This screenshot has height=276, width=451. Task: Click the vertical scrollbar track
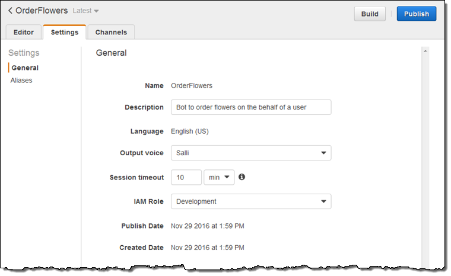pos(425,160)
